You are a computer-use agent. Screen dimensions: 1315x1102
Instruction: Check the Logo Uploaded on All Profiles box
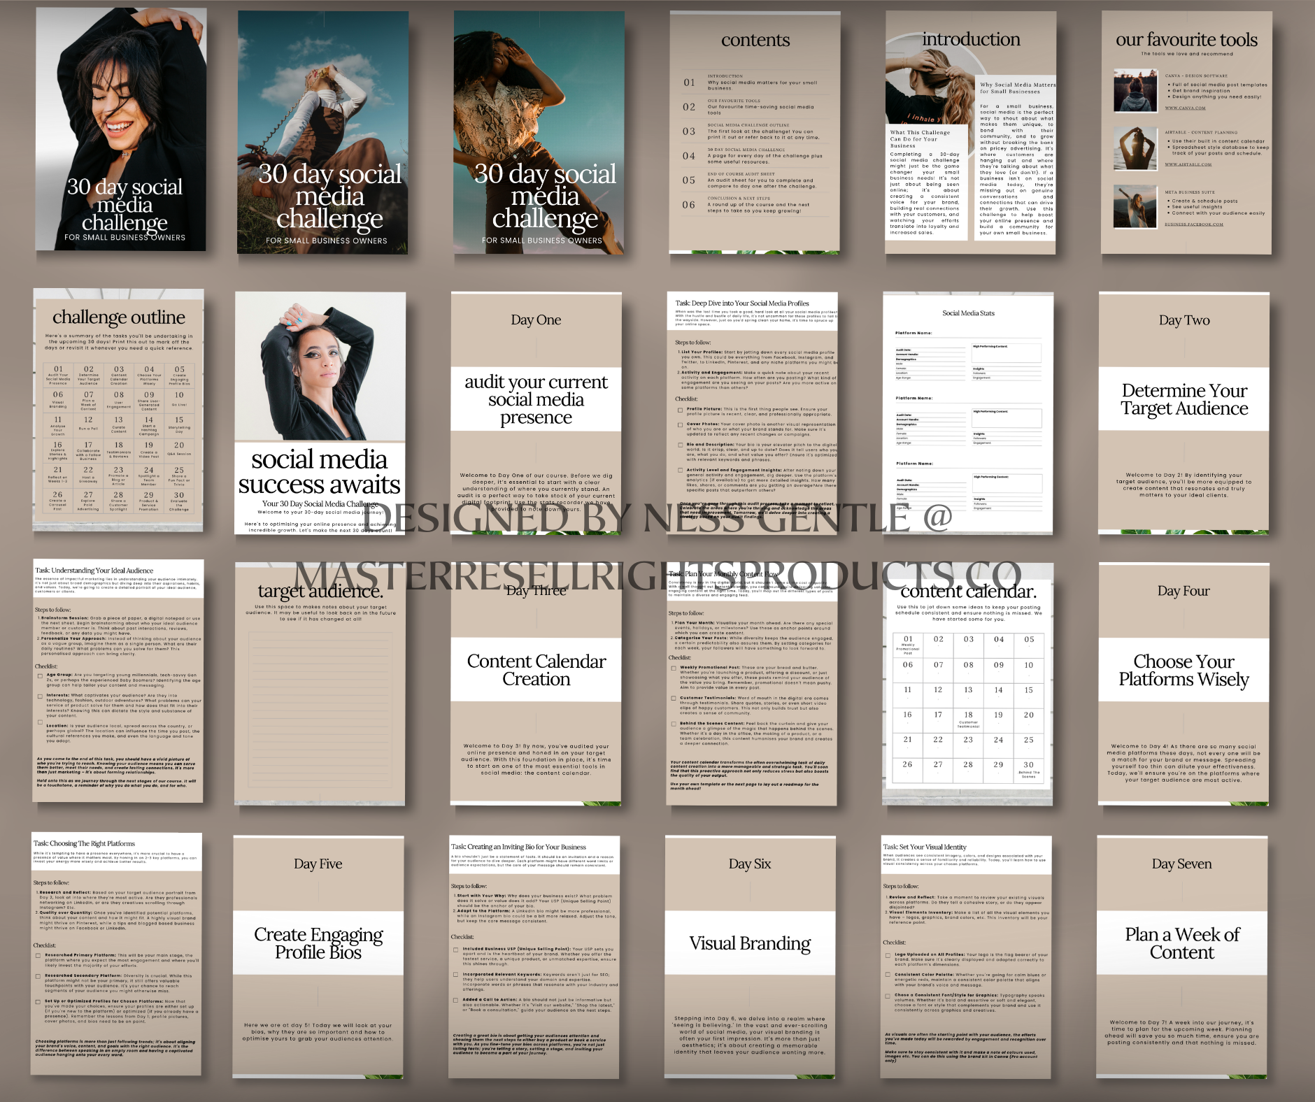(888, 955)
